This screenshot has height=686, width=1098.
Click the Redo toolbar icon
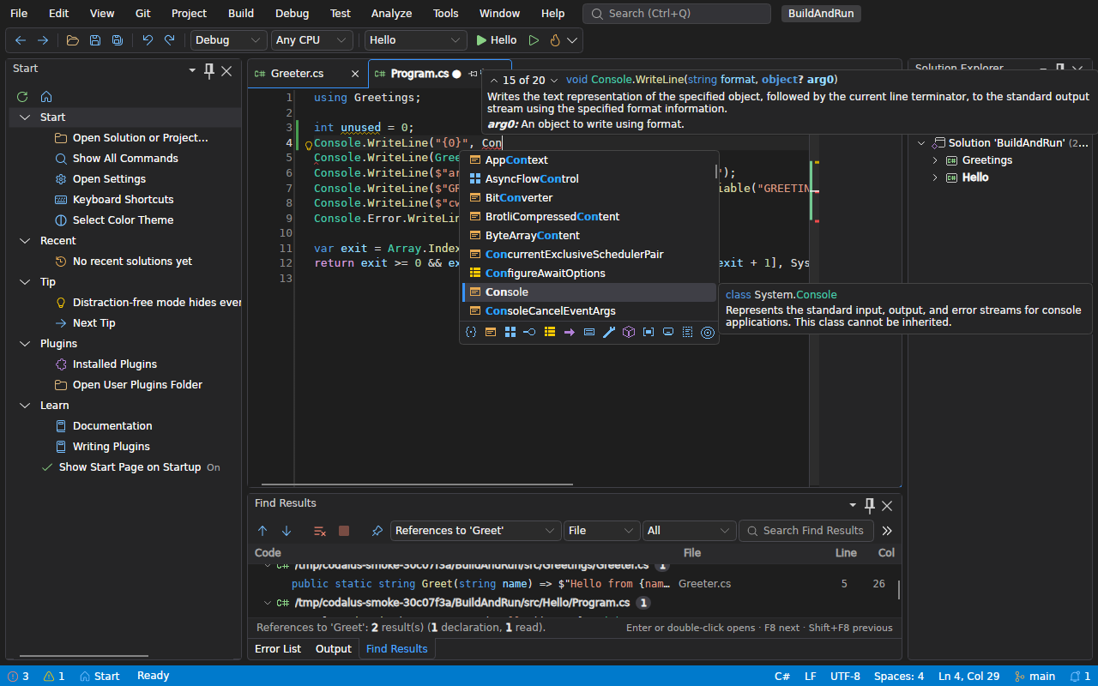coord(170,40)
